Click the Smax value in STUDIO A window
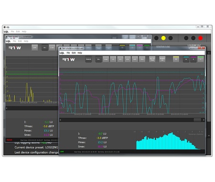 coord(48,135)
